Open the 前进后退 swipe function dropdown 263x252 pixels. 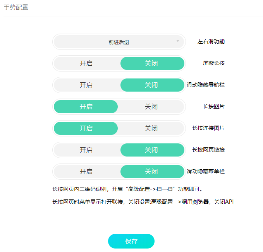[x=119, y=42]
